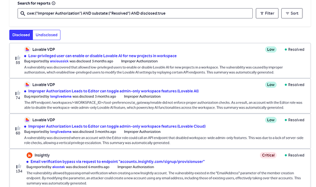Screen dimensions: 316x187
Task: Click Resolved status on the 60-vote report
Action: [294, 120]
